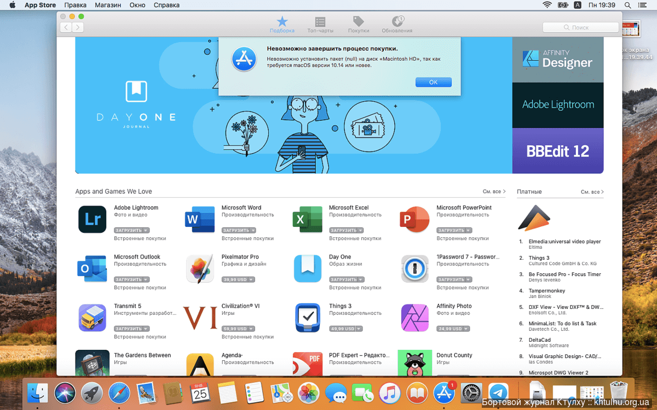
Task: Open the Agenda app icon
Action: point(200,364)
